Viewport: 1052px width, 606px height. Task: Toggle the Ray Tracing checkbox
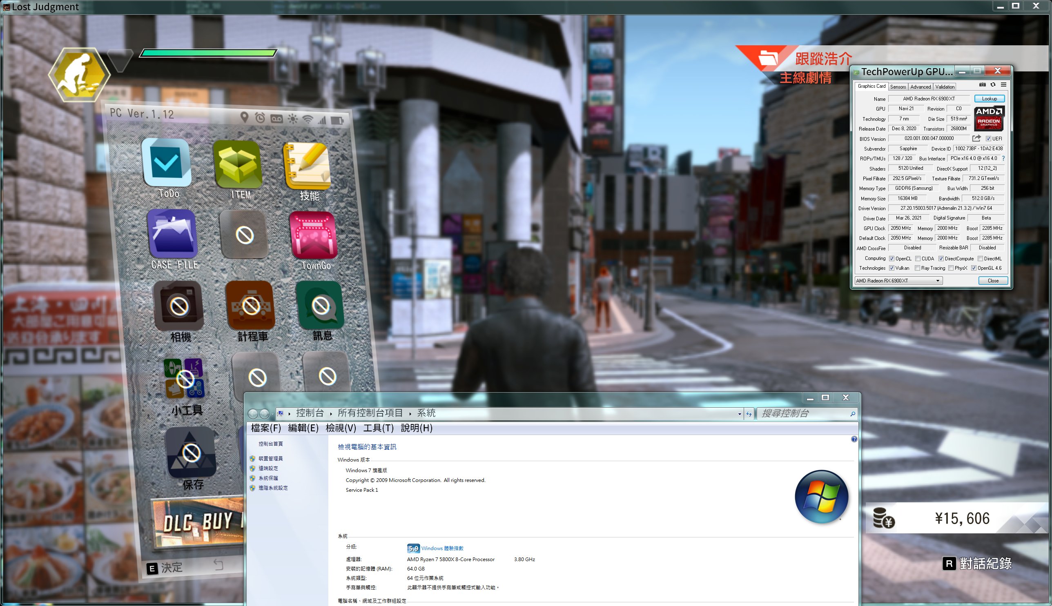(918, 268)
